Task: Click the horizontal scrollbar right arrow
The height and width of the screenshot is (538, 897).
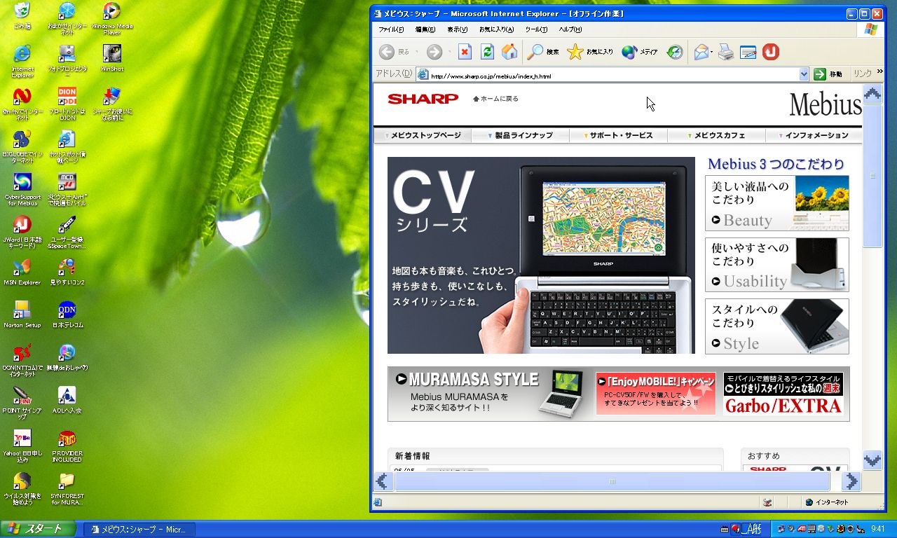Action: pos(851,481)
